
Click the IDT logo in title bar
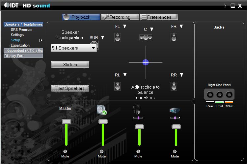tap(11, 5)
